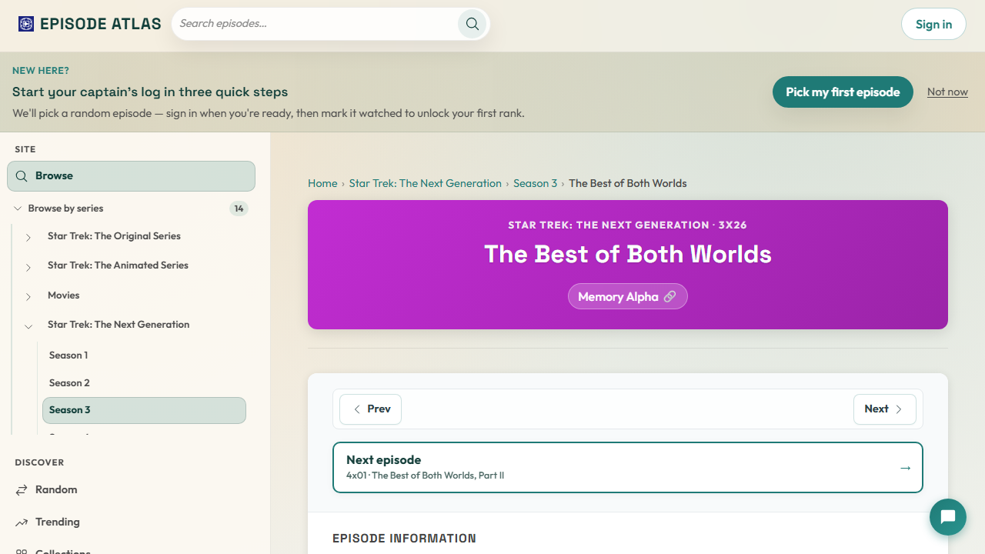Click The Best of Both Worlds title
This screenshot has width=985, height=554.
point(628,254)
